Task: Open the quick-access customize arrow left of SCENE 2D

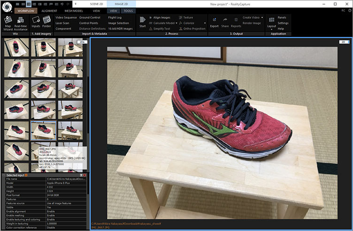Action: (76, 4)
